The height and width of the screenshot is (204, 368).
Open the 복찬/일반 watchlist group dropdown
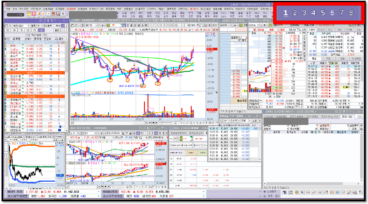pos(28,26)
